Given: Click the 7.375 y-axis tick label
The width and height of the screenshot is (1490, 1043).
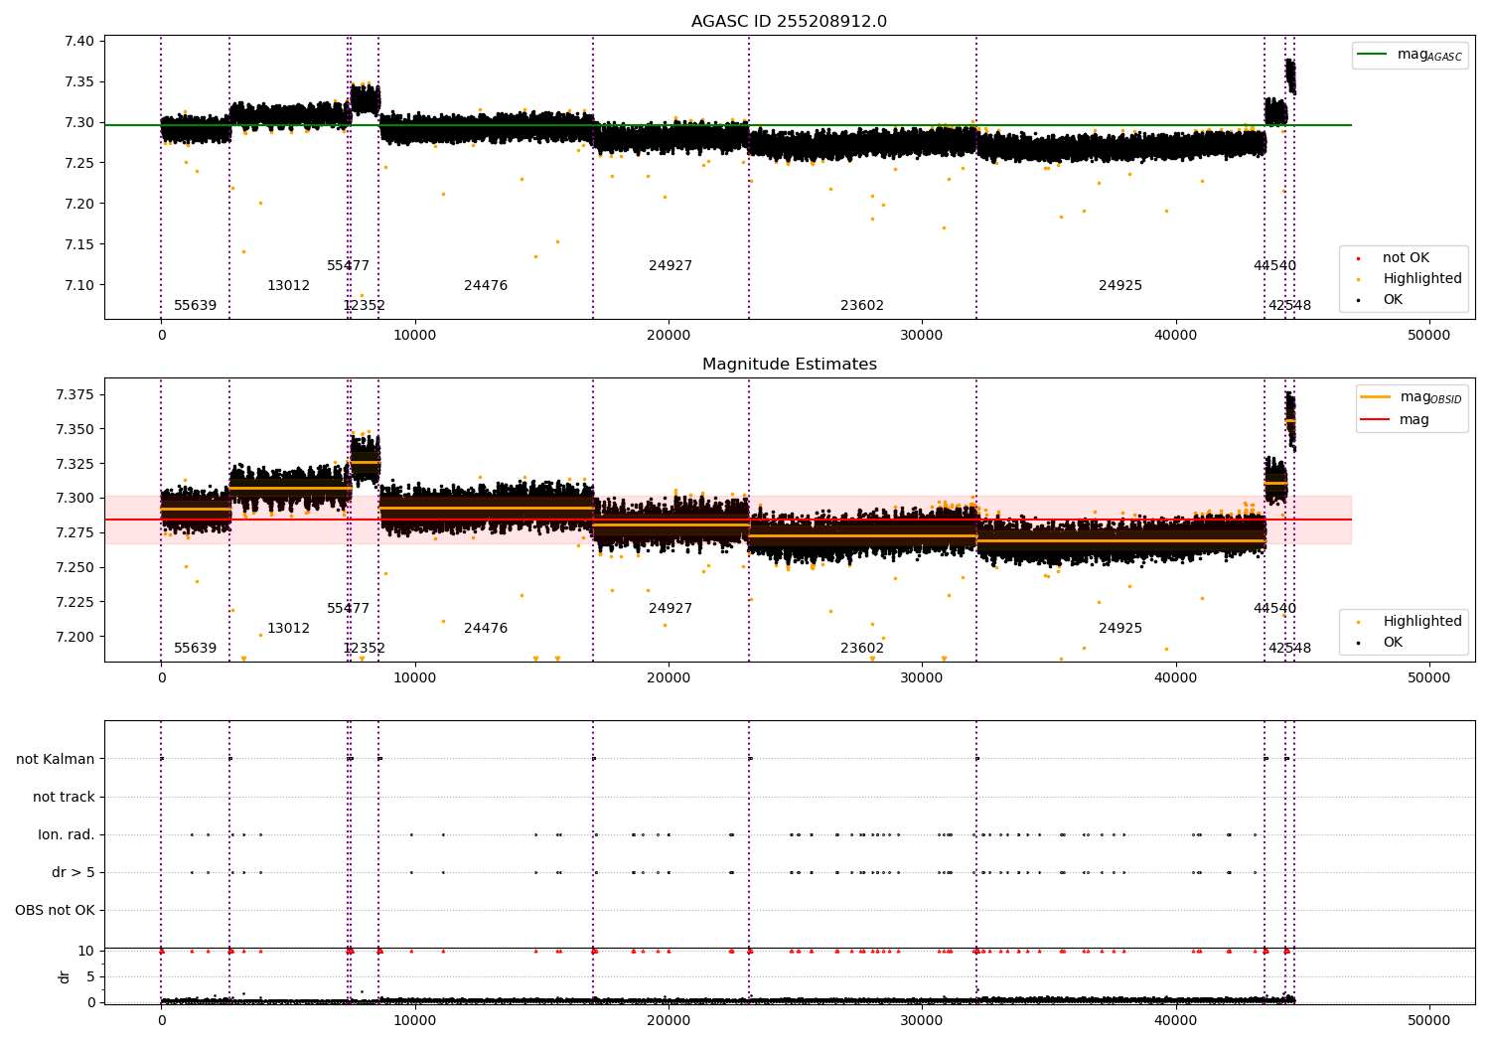Looking at the screenshot, I should coord(75,395).
